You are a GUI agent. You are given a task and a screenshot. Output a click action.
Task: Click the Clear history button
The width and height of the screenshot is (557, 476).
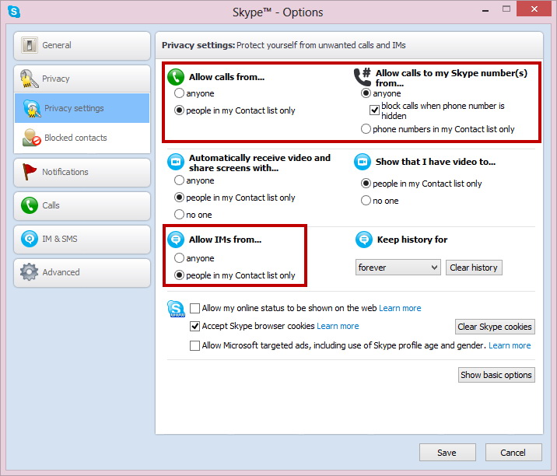click(474, 268)
